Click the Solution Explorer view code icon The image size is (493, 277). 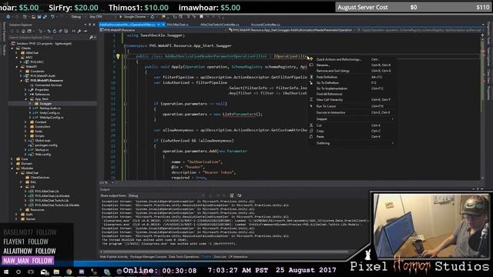click(74, 31)
